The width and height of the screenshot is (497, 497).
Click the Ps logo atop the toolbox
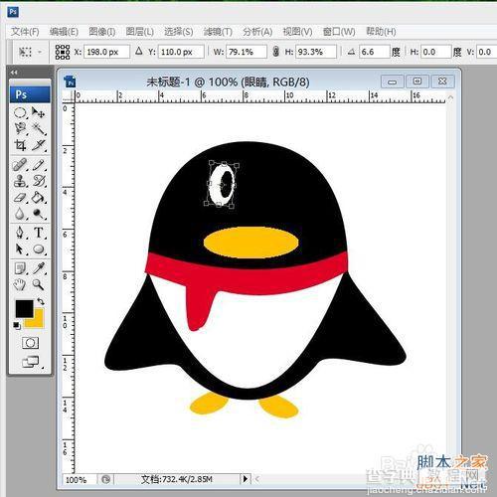point(30,94)
